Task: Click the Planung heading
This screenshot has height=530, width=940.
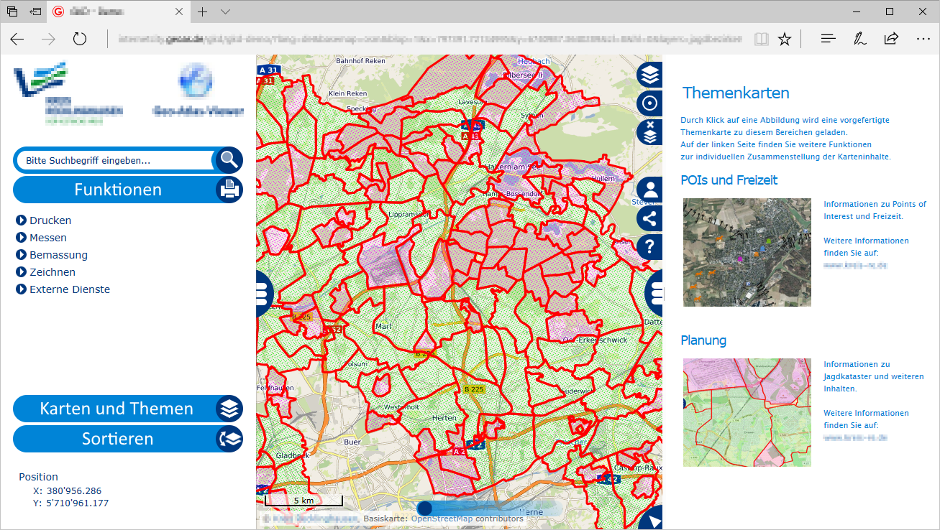Action: tap(703, 340)
